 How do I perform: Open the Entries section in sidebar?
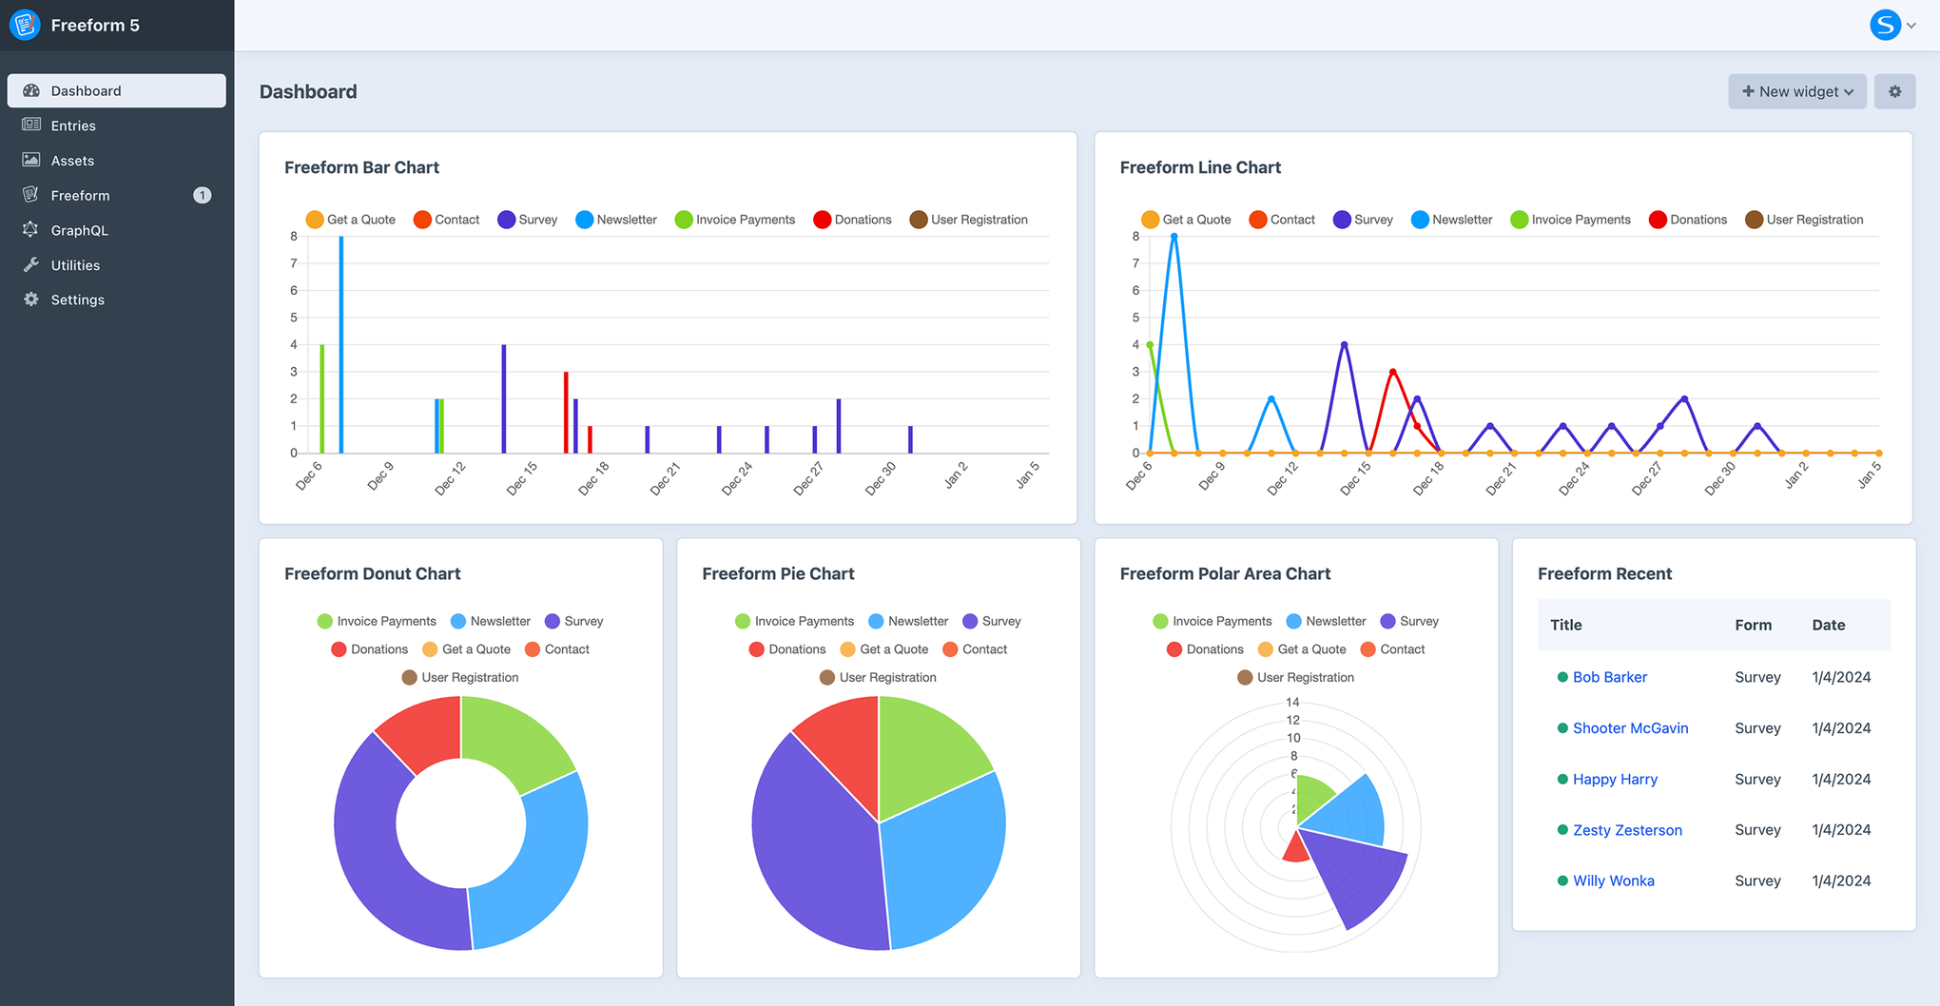pyautogui.click(x=72, y=125)
